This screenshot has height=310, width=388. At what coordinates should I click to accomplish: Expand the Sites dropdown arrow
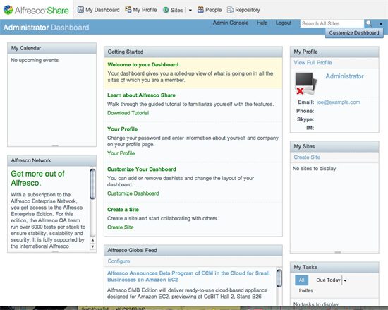[190, 11]
